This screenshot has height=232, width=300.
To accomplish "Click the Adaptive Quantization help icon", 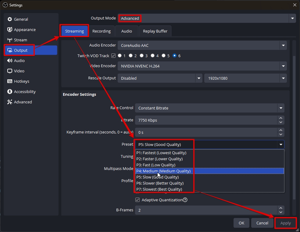I will pos(185,200).
